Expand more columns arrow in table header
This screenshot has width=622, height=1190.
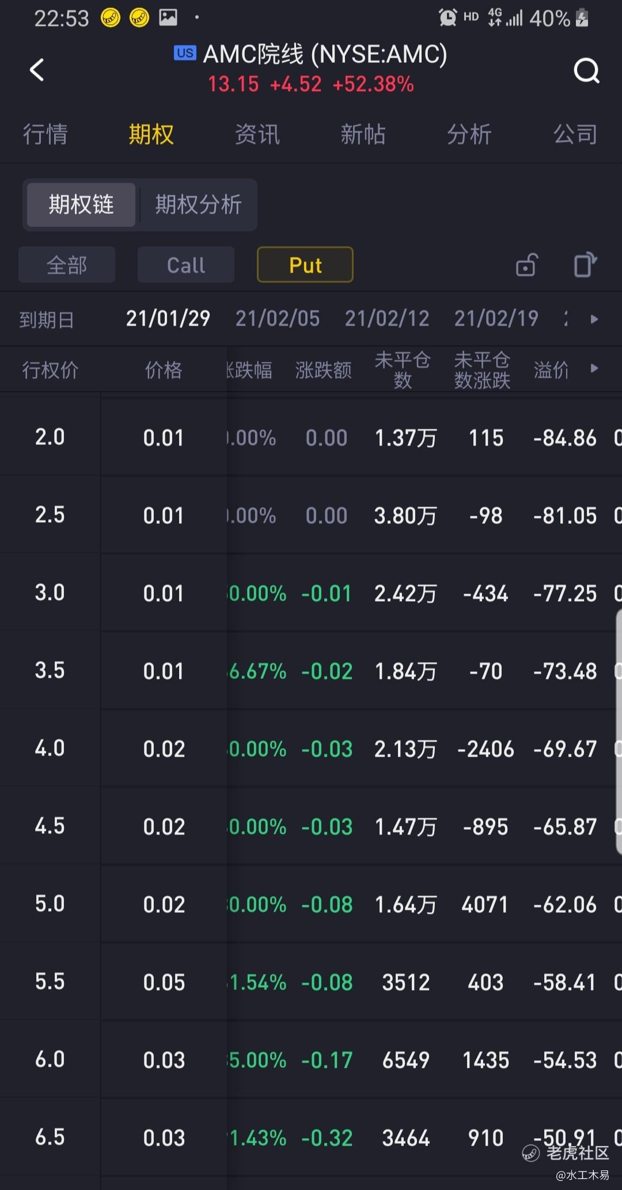tap(594, 368)
